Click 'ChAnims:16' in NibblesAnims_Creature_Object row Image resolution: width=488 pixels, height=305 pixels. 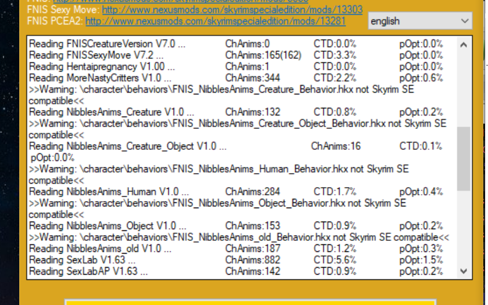tap(336, 146)
